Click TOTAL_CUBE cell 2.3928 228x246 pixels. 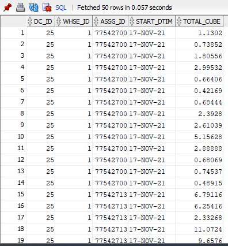(199, 114)
